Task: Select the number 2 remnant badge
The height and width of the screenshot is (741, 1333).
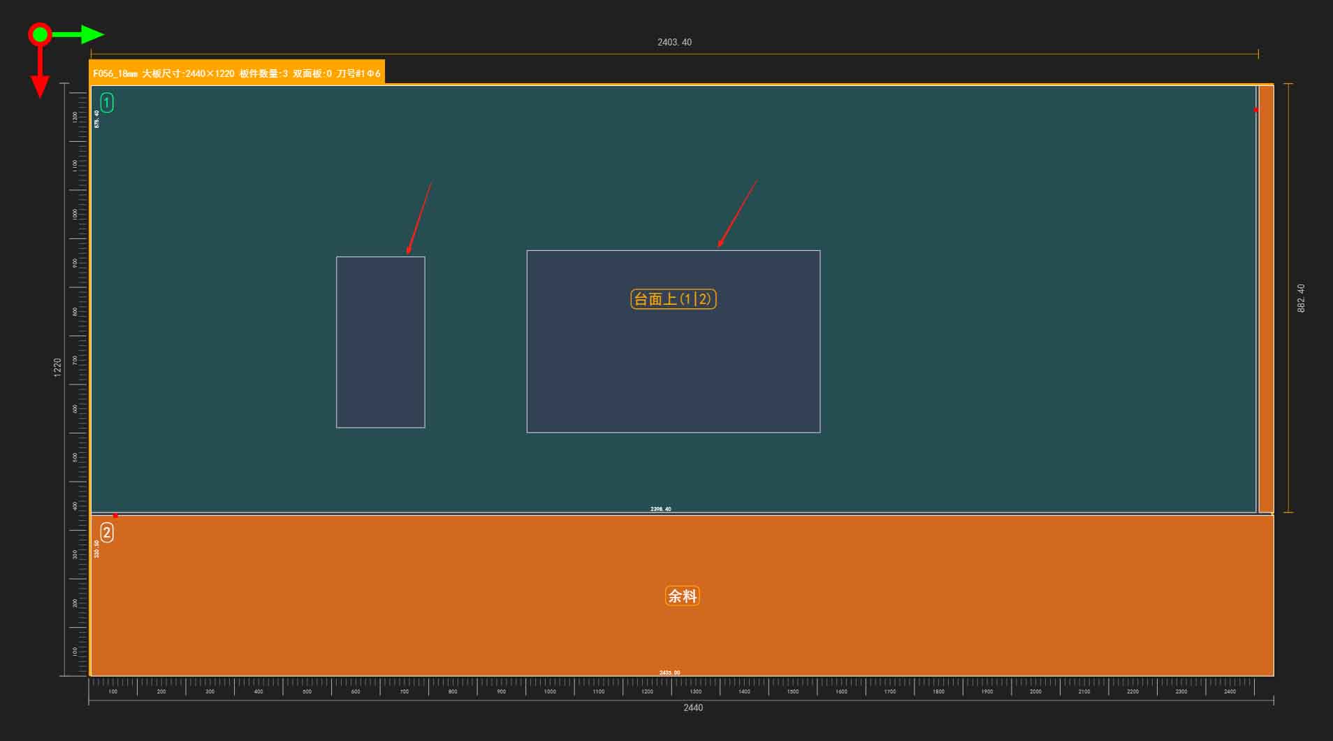Action: (x=107, y=533)
